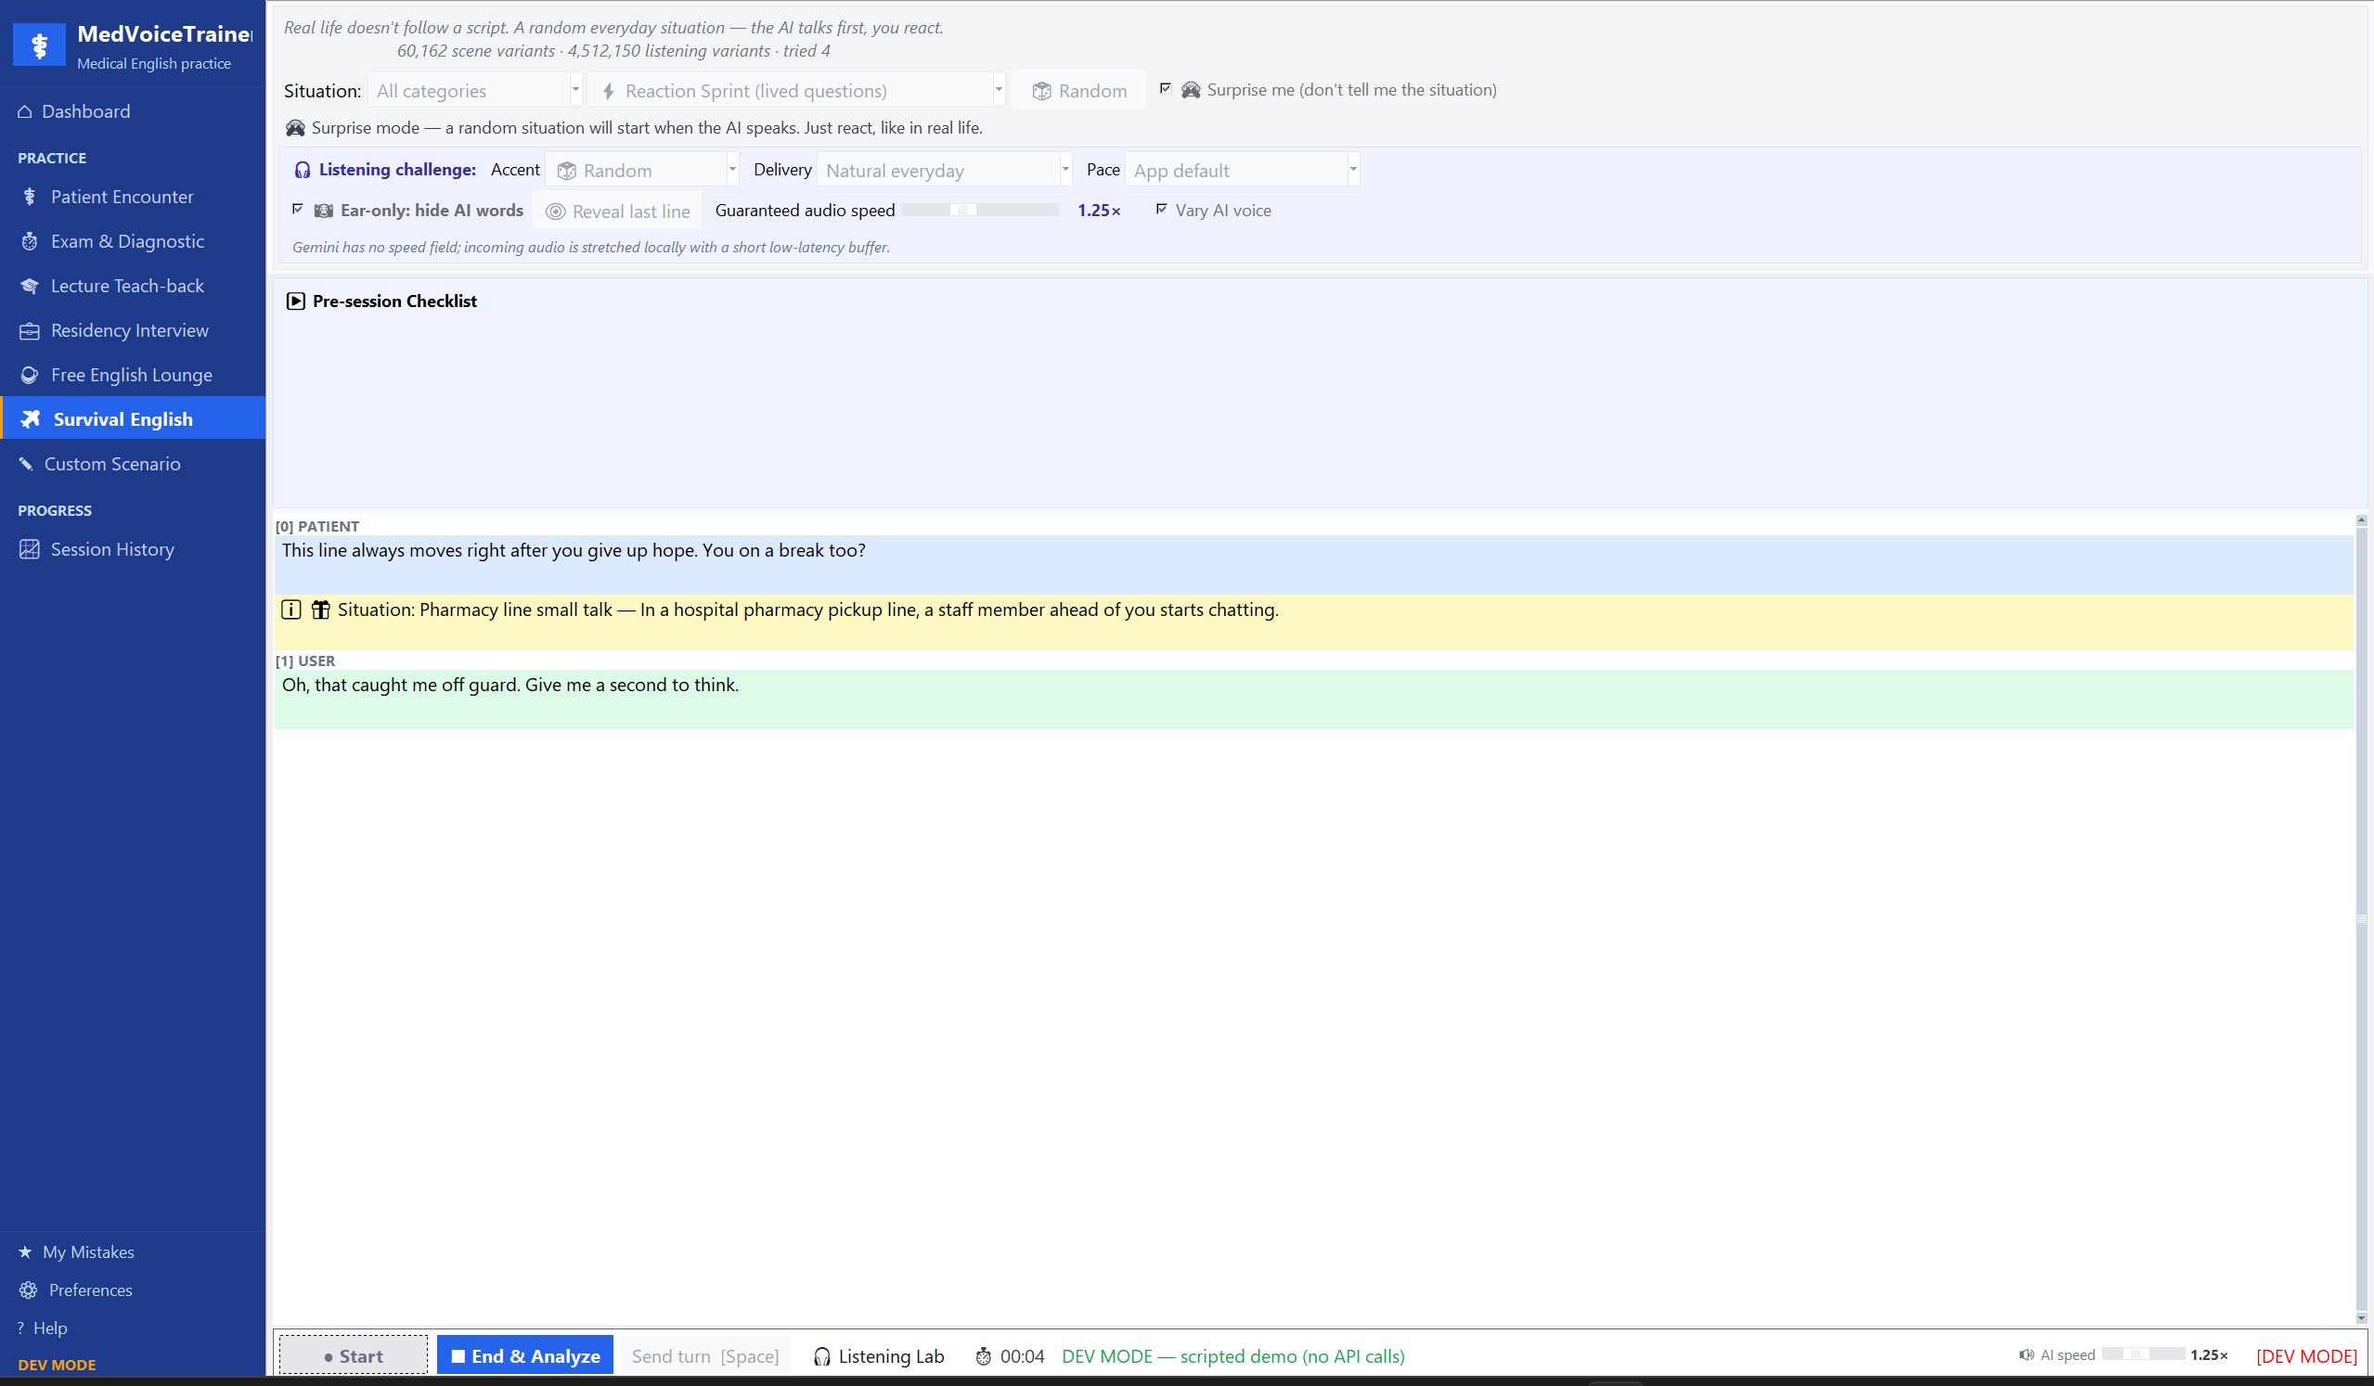Open Free English Lounge from the sidebar
The width and height of the screenshot is (2374, 1386).
[133, 375]
